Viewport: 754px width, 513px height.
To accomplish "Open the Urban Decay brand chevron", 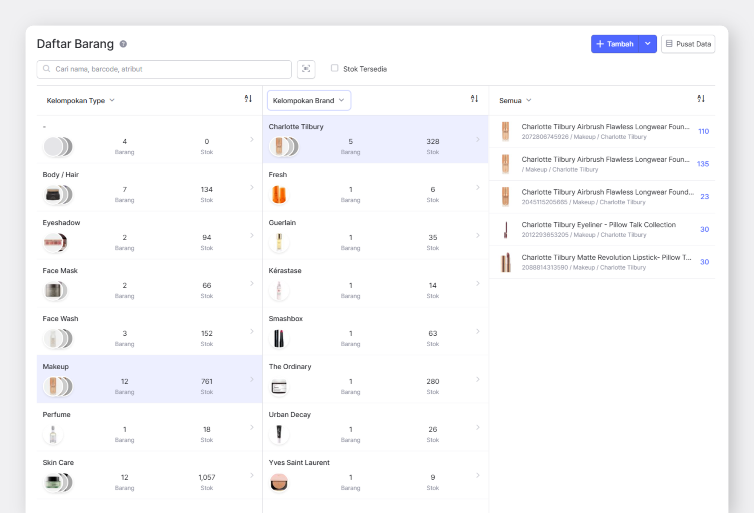I will pos(478,427).
